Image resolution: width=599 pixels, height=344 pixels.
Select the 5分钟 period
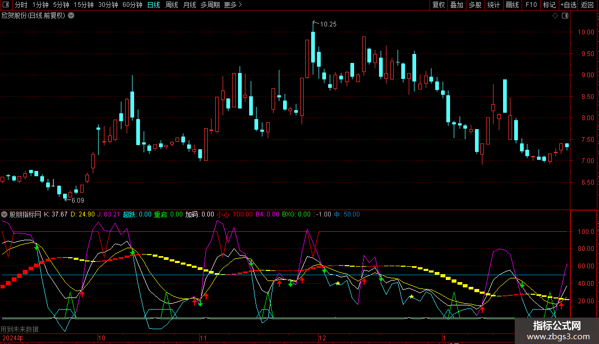click(61, 5)
